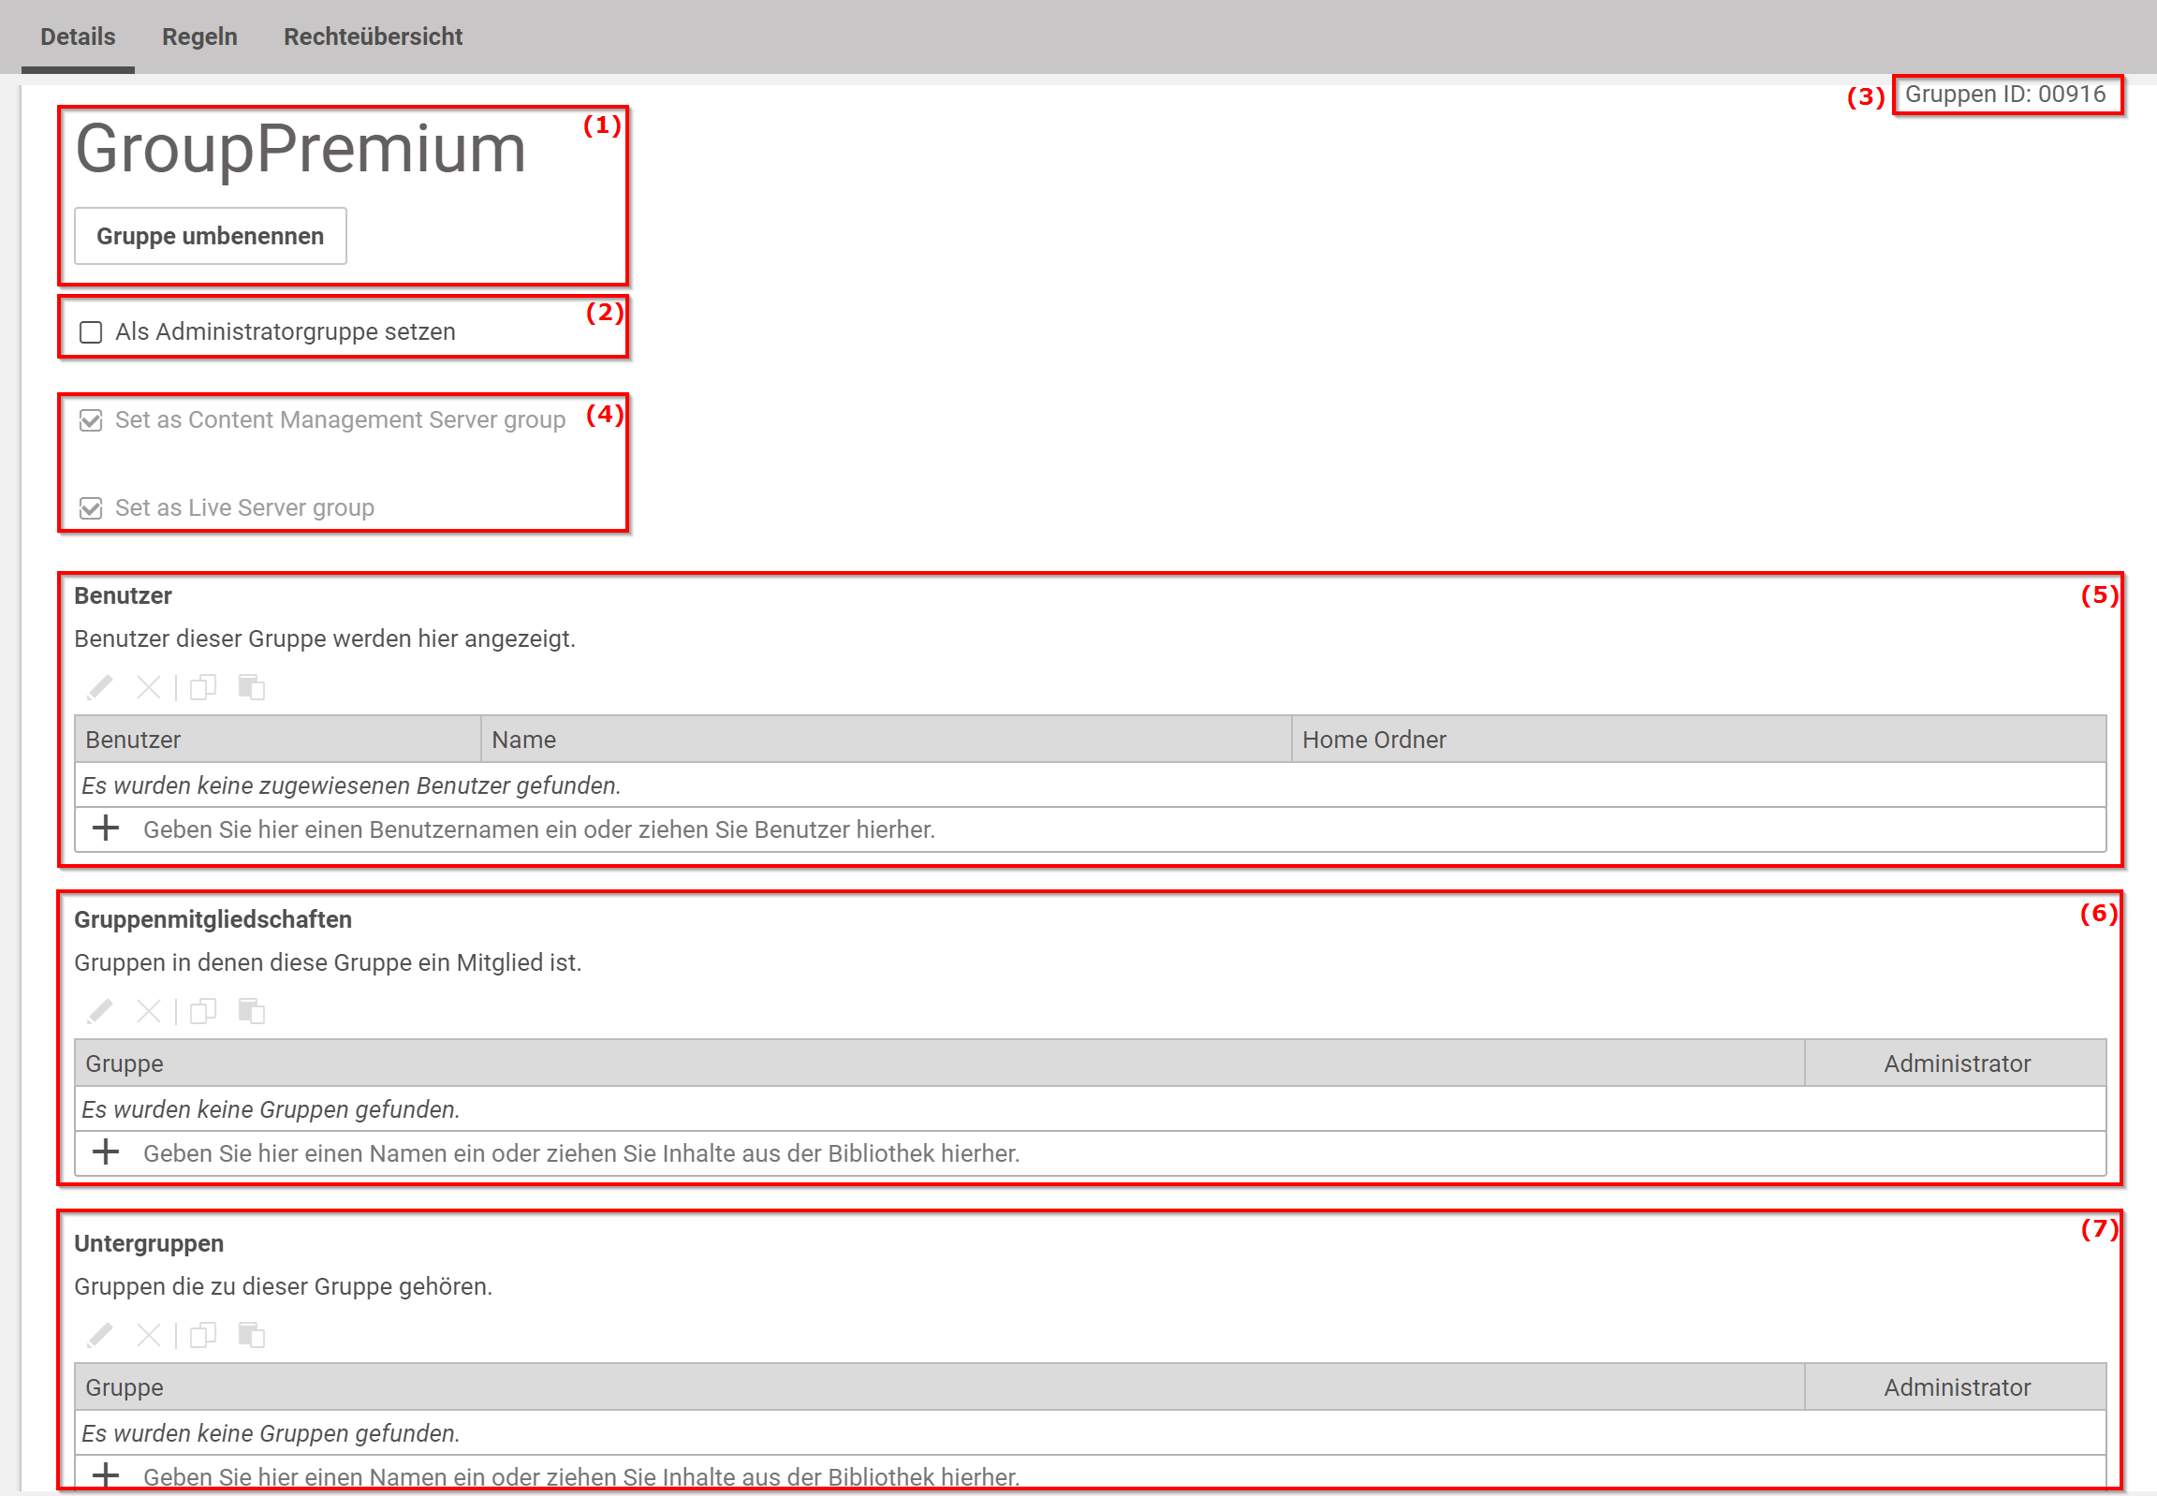Click the plus icon under Gruppenmitgliedschaften table

106,1152
